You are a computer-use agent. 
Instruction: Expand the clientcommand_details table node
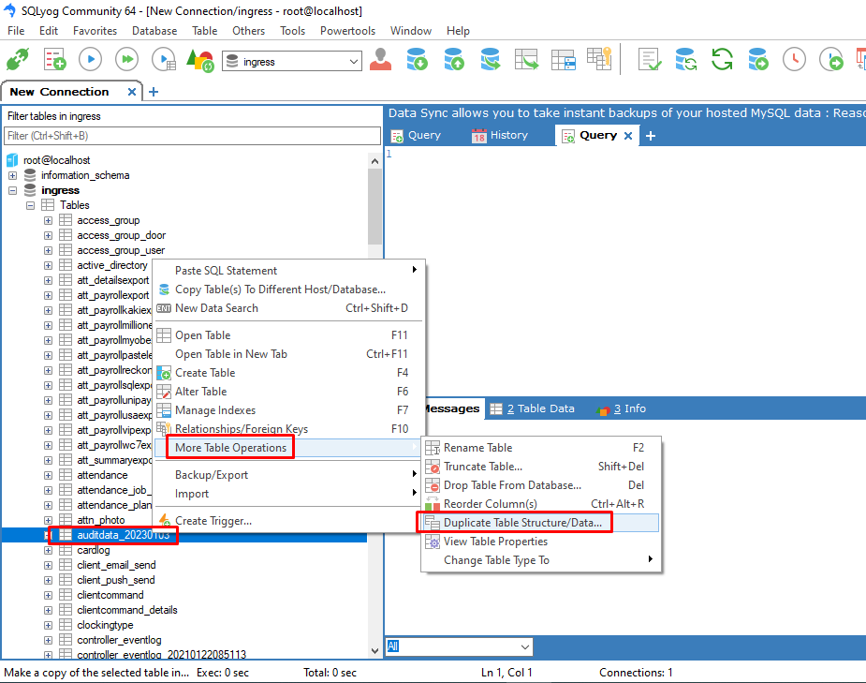click(48, 611)
